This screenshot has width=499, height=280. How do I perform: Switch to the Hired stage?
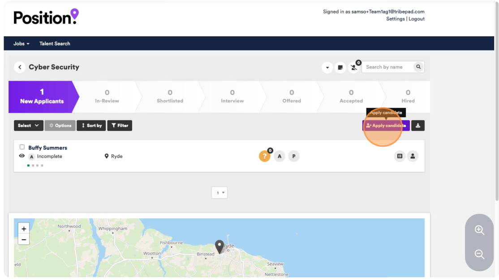(x=408, y=97)
